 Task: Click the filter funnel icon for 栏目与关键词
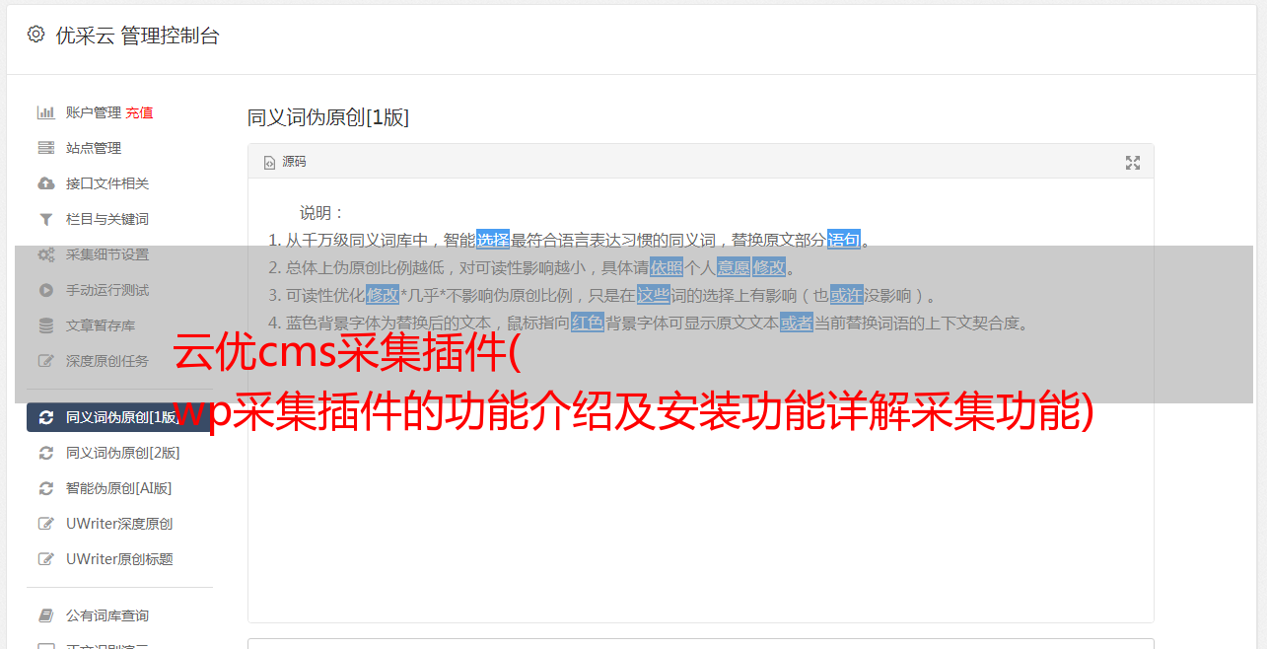[45, 219]
